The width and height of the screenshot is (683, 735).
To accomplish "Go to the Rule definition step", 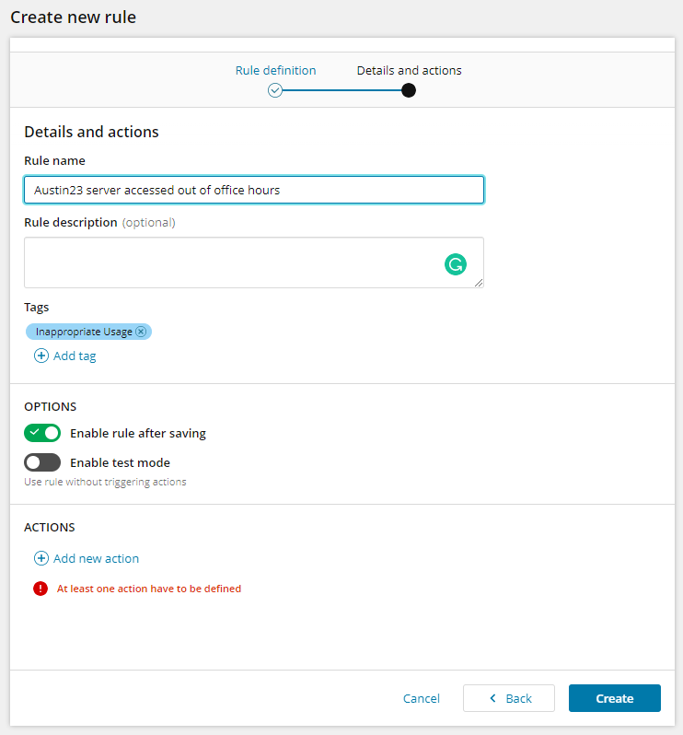I will pos(275,70).
